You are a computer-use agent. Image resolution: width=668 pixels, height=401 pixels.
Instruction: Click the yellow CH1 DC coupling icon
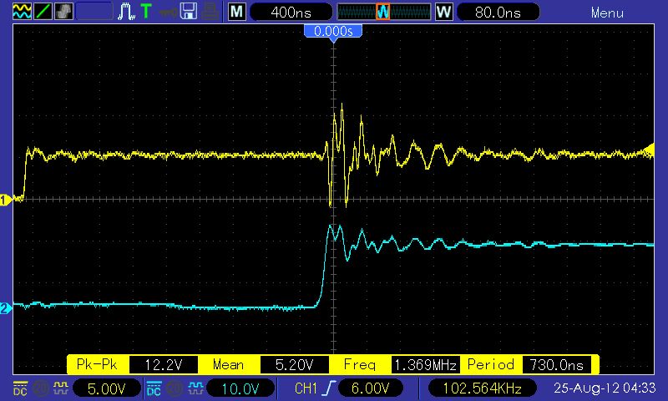pyautogui.click(x=20, y=388)
